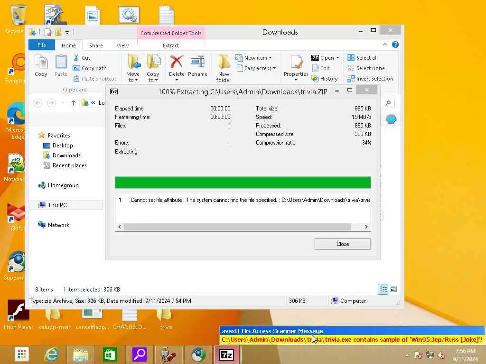
Task: Open the quick access toolbar dropdown
Action: tap(67, 32)
